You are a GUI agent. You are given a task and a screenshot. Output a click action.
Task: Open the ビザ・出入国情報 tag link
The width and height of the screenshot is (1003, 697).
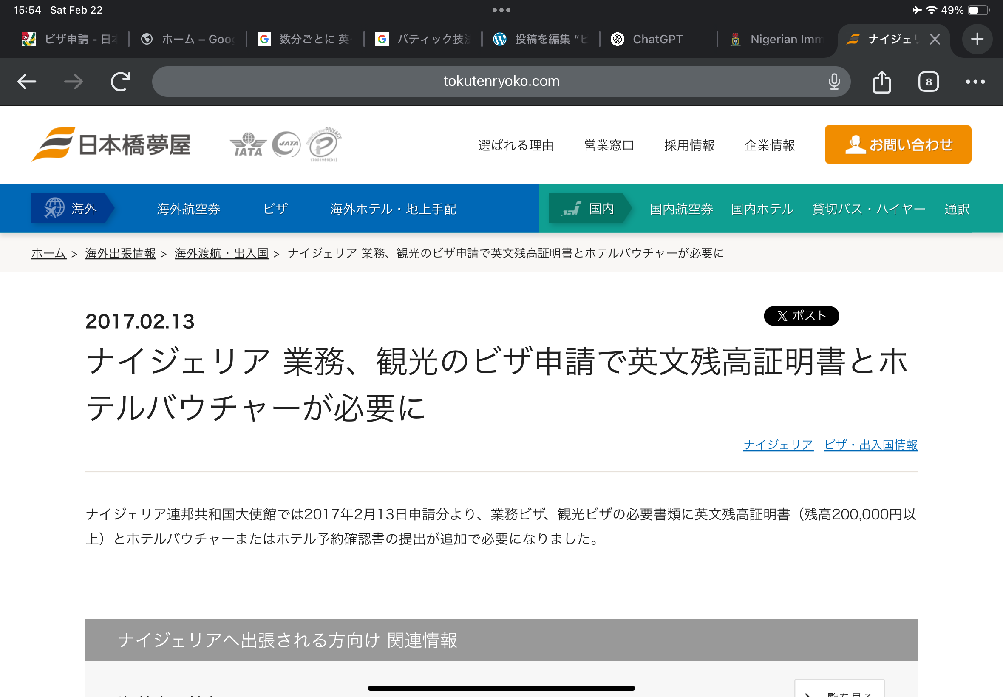(870, 445)
